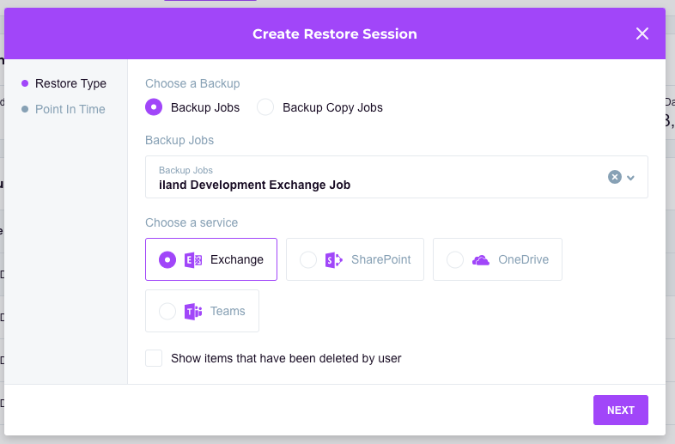Click the Exchange service icon
Image resolution: width=675 pixels, height=444 pixels.
[x=193, y=259]
